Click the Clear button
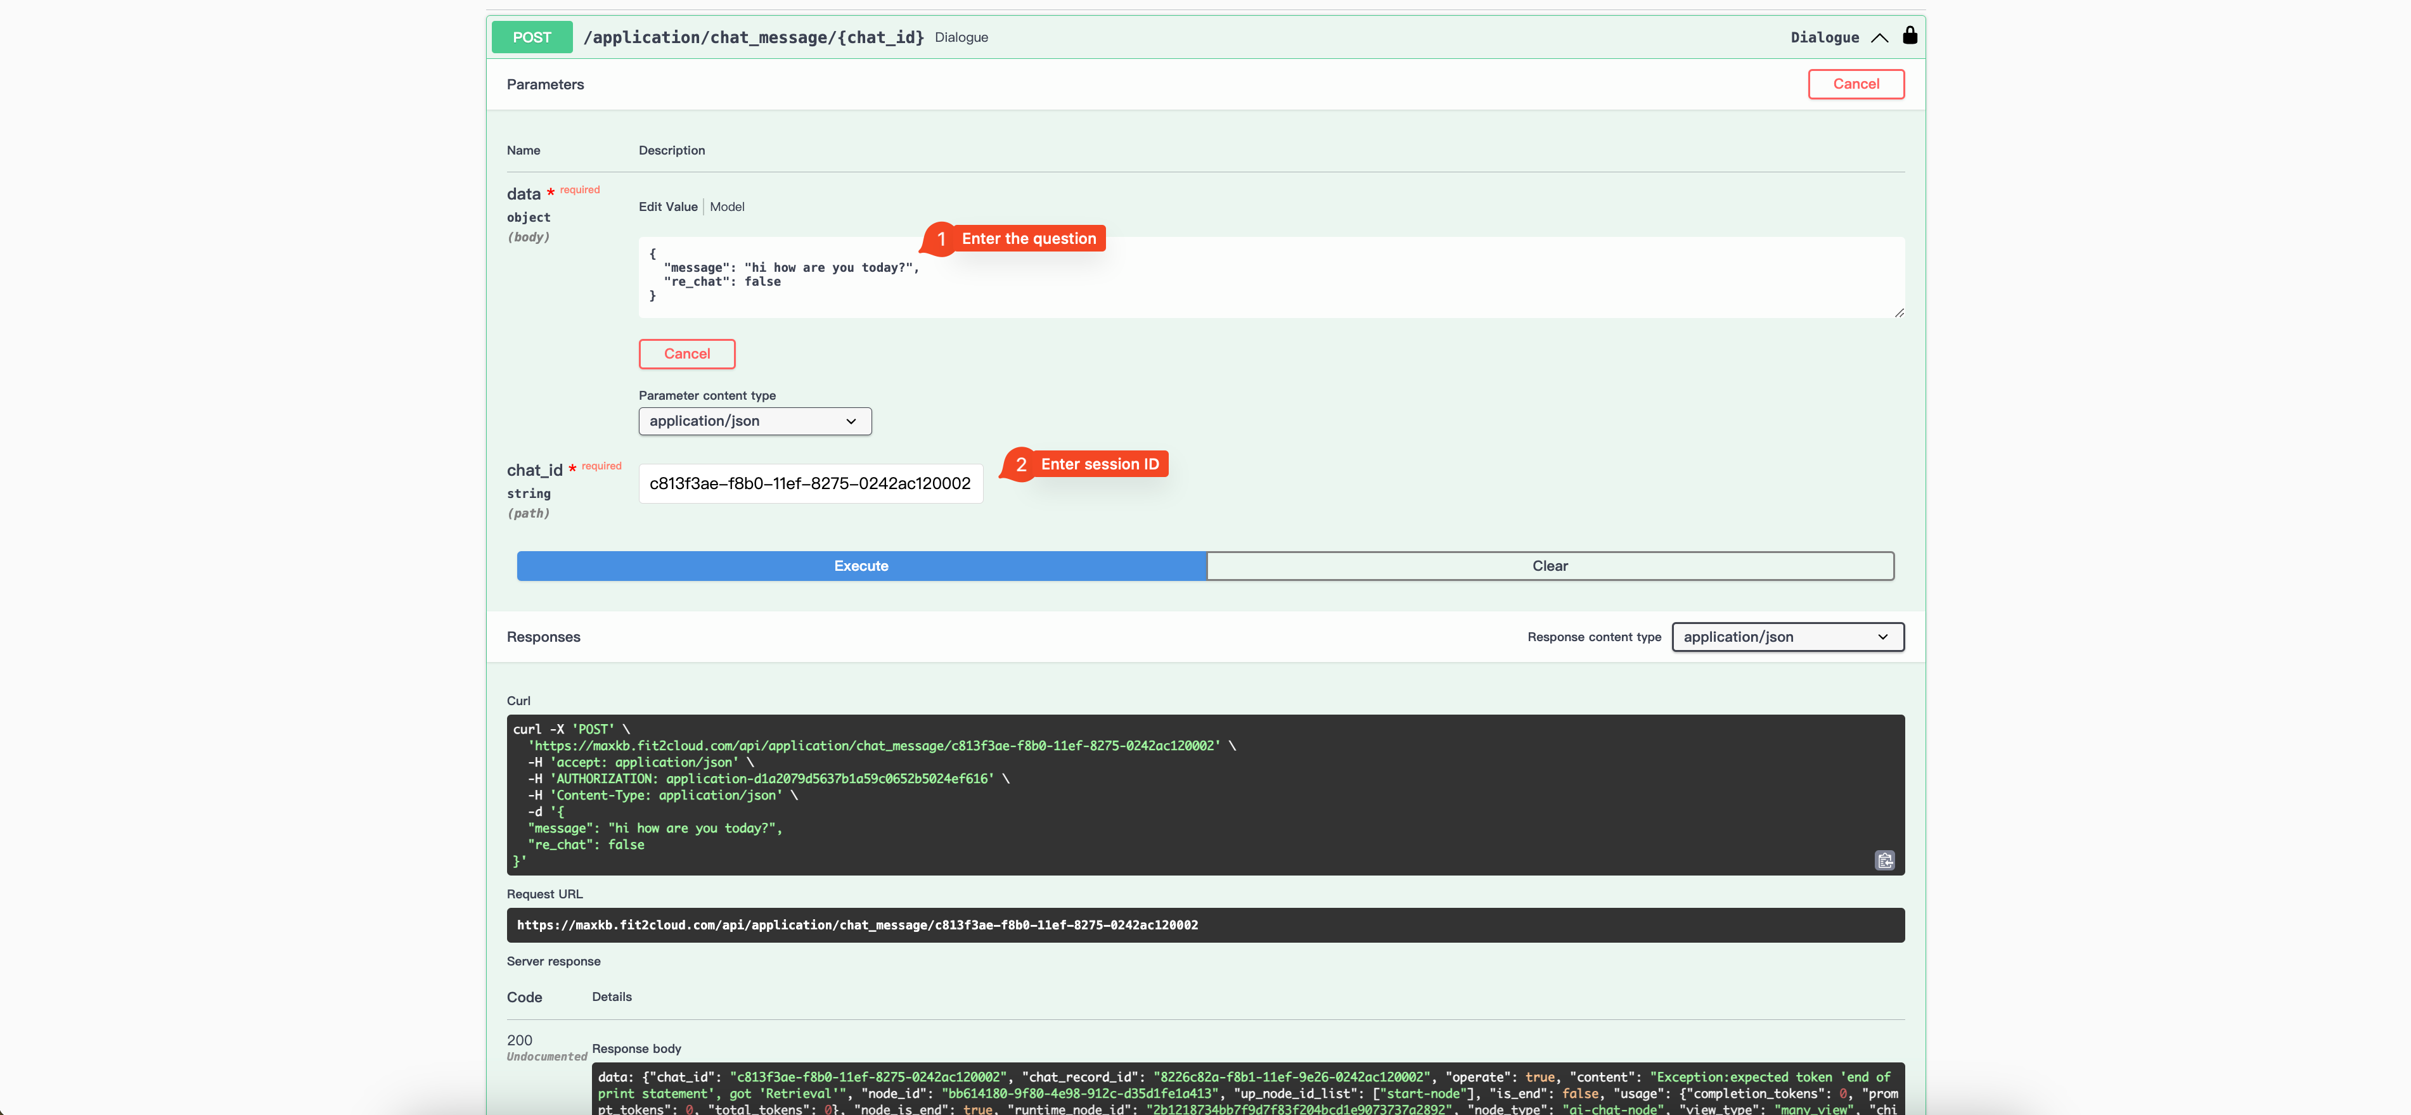 pos(1550,566)
